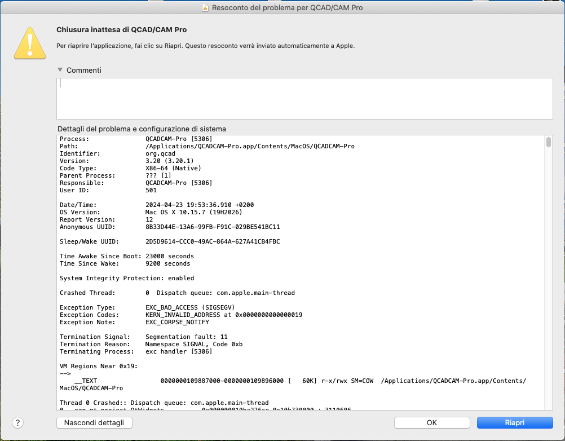The image size is (565, 441).
Task: Focus the comments text field
Action: tap(304, 99)
